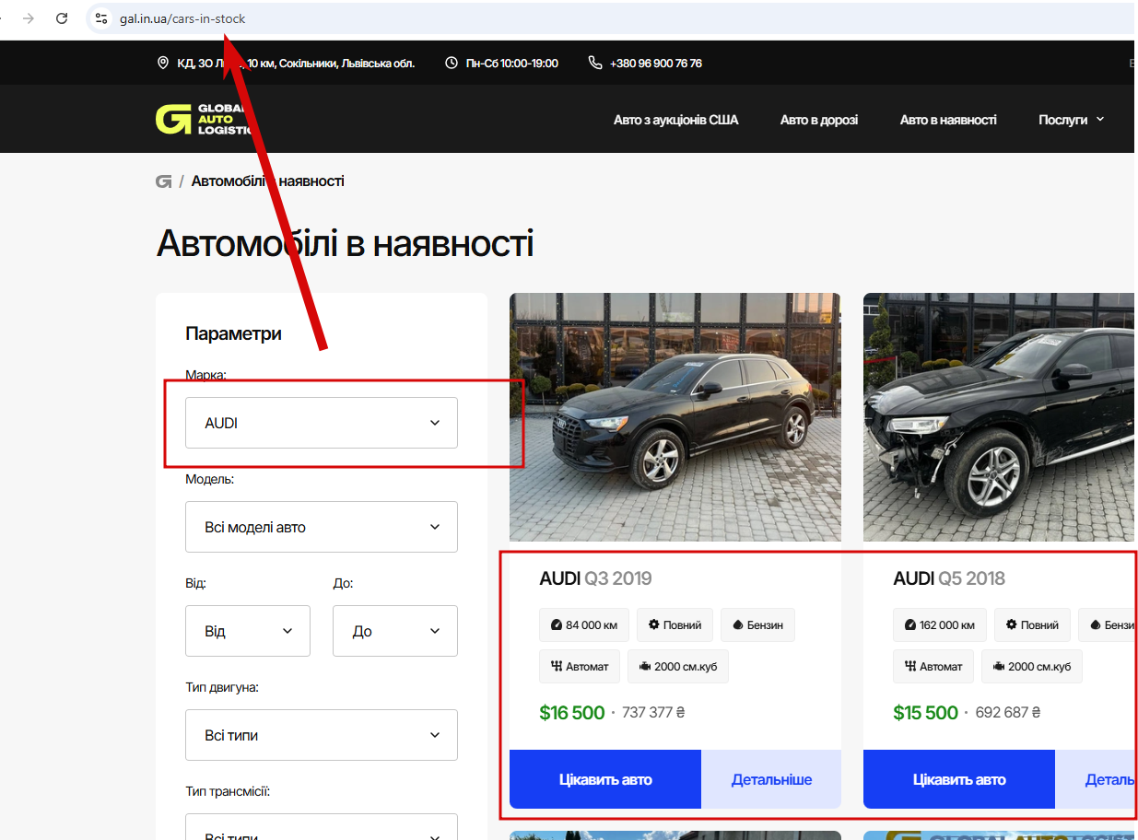The image size is (1138, 840).
Task: Open the До year dropdown
Action: coord(395,631)
